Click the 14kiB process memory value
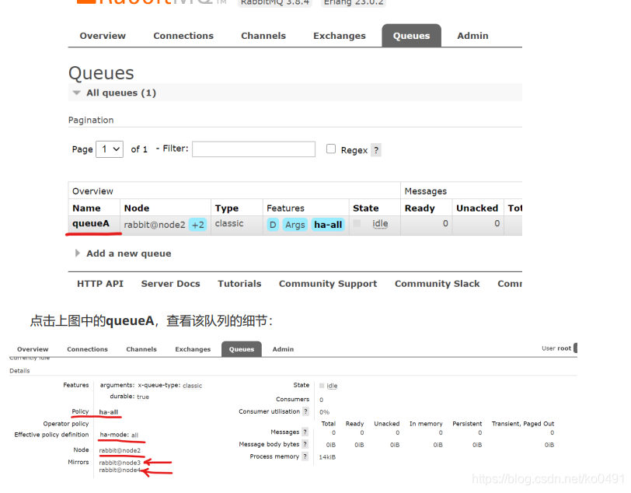 [x=327, y=457]
